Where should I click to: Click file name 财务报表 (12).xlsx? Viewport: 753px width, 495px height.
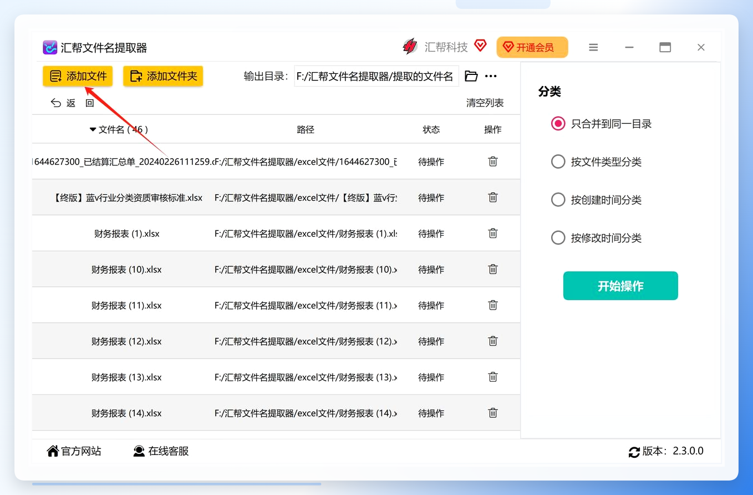[x=126, y=341]
